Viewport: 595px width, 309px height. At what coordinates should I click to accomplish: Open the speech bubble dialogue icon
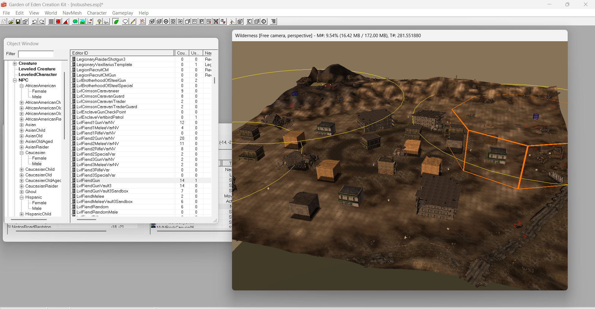125,21
